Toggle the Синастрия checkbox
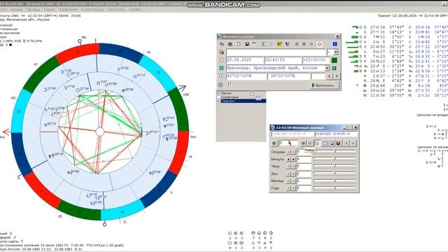Viewport: 448px width, 252px height. point(219,97)
